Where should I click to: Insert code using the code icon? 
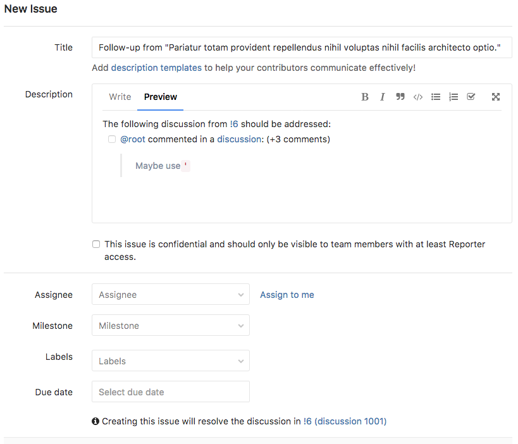[x=417, y=97]
